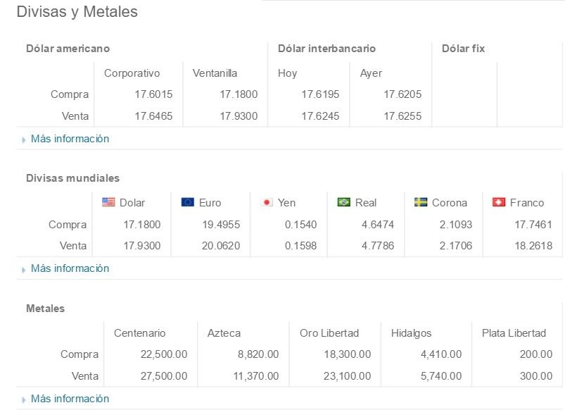Image resolution: width=565 pixels, height=410 pixels.
Task: Click the arrow icon in the Metales section footer
Action: 23,398
